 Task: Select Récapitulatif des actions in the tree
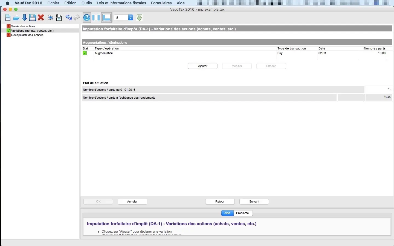[27, 35]
